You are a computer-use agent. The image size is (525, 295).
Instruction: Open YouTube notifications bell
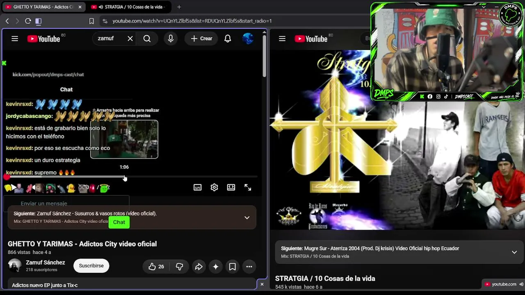pos(228,39)
